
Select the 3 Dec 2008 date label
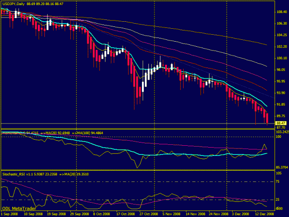241,214
